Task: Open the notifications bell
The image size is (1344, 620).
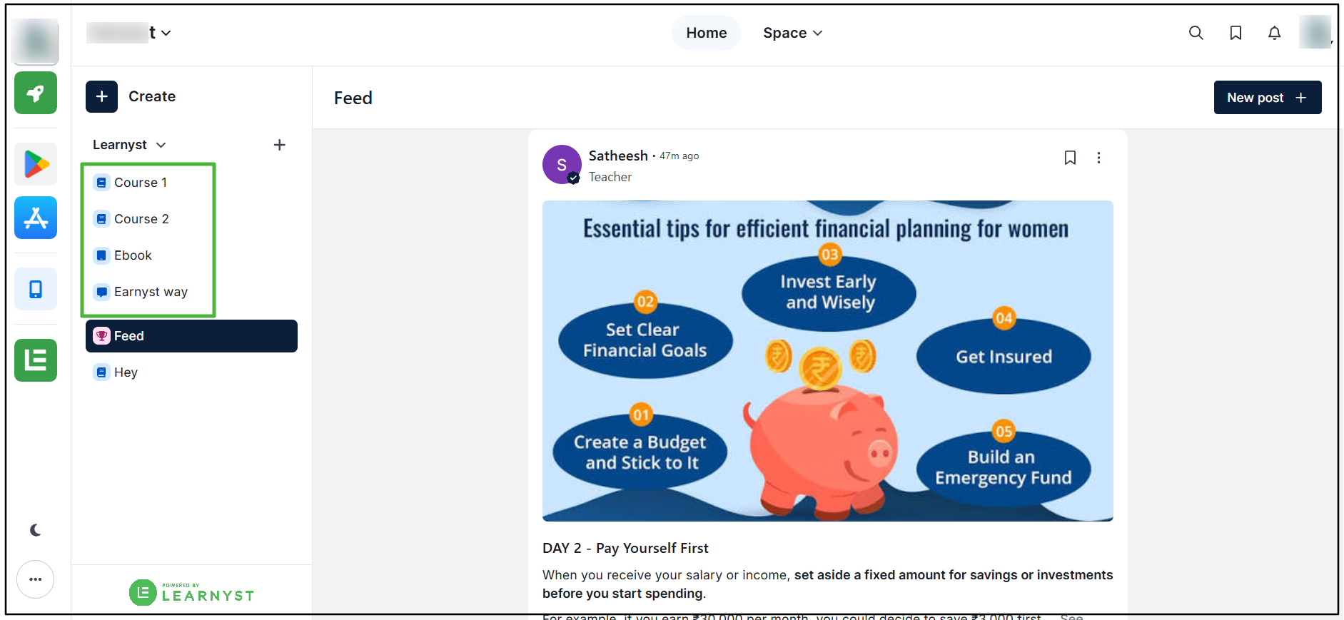Action: click(1274, 33)
